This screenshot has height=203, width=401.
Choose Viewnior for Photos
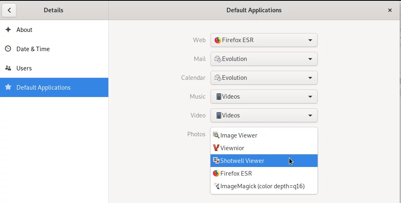(264, 148)
